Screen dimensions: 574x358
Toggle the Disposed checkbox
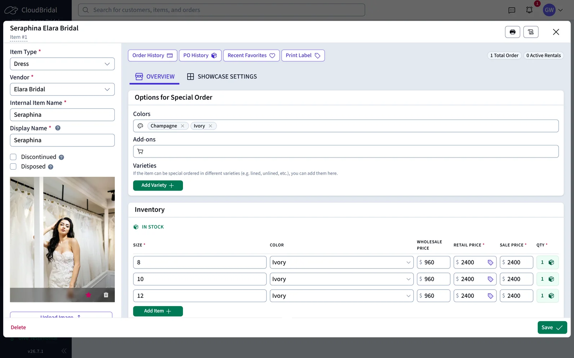pos(13,166)
